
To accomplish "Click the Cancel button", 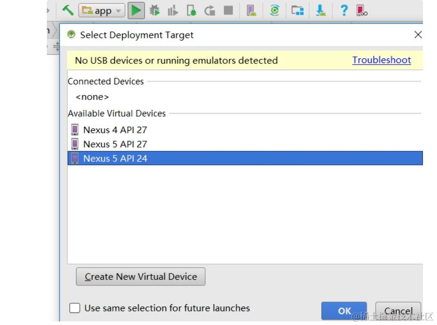I will (398, 311).
